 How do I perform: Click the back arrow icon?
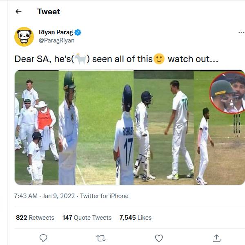[x=18, y=11]
